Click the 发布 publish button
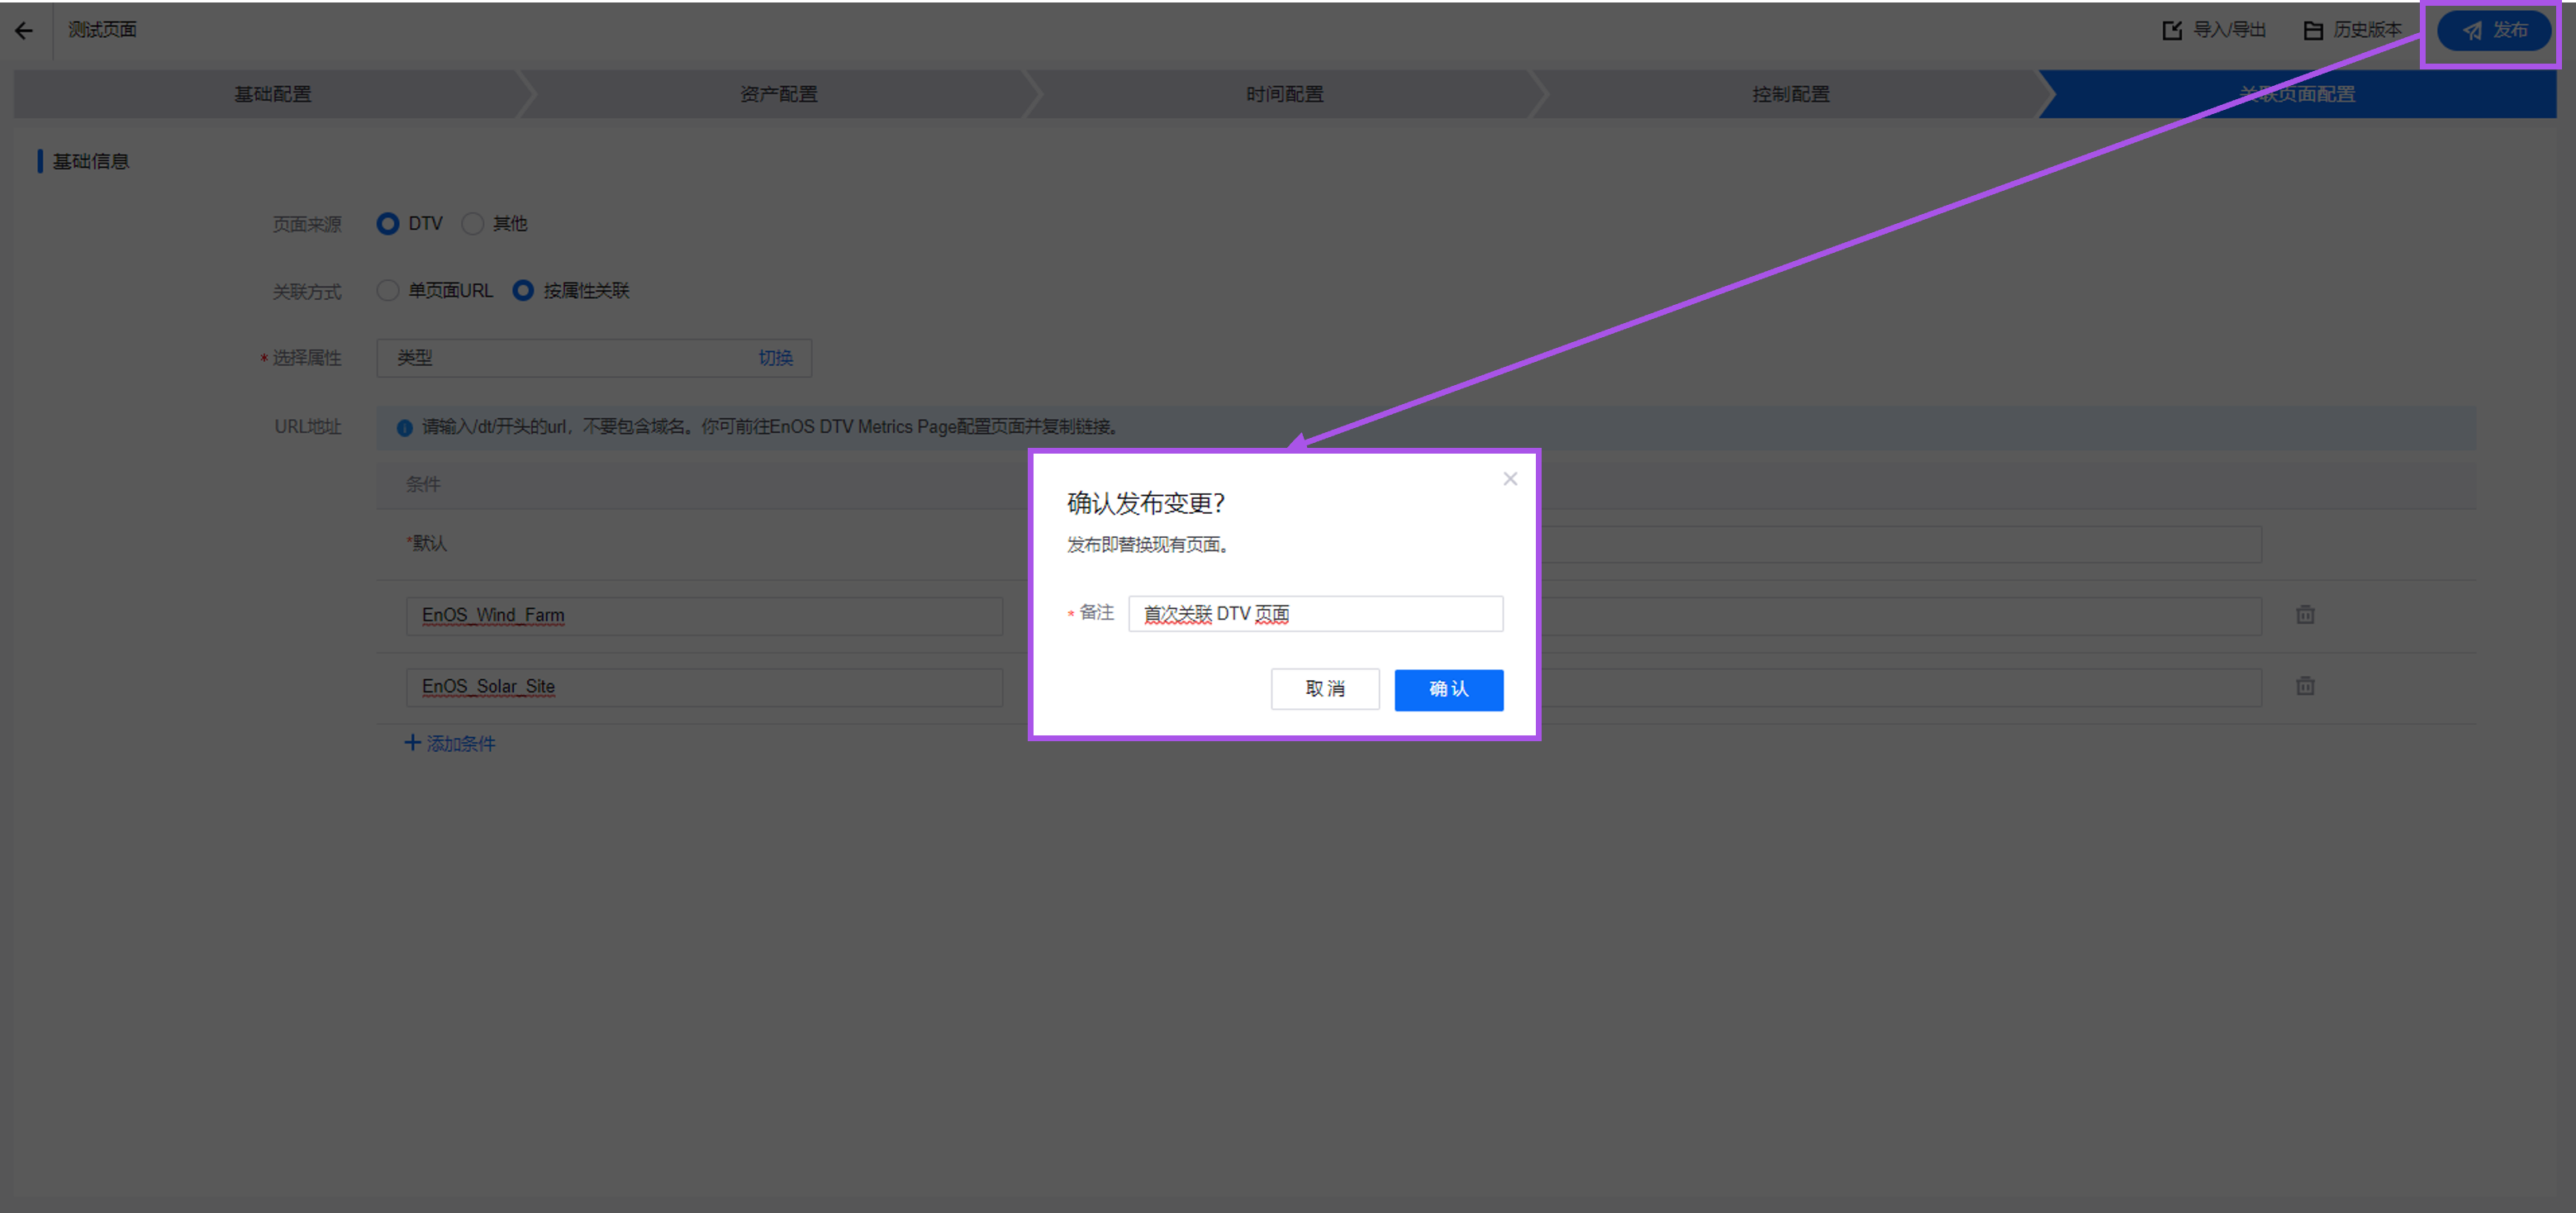The height and width of the screenshot is (1213, 2576). (2494, 30)
